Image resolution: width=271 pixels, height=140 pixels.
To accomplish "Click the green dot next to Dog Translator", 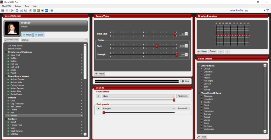I will [x=8, y=104].
